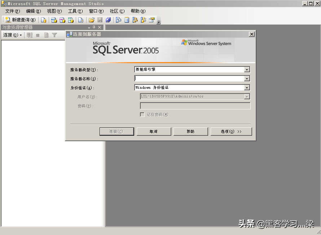Screen dimensions: 321x235
Task: Open the Connect (连接) dropdown in Object Explorer
Action: click(13, 35)
